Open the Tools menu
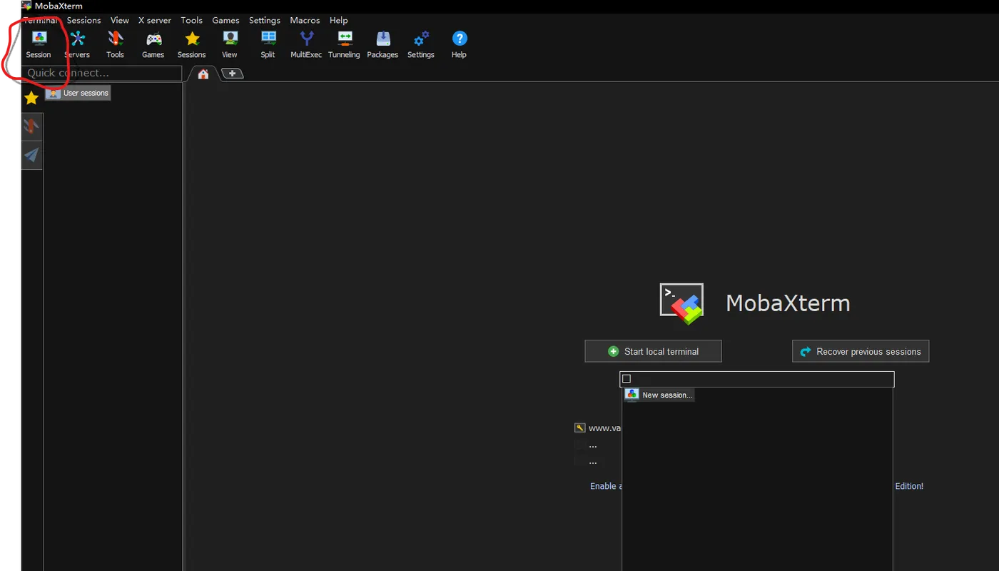The width and height of the screenshot is (999, 571). (x=191, y=20)
